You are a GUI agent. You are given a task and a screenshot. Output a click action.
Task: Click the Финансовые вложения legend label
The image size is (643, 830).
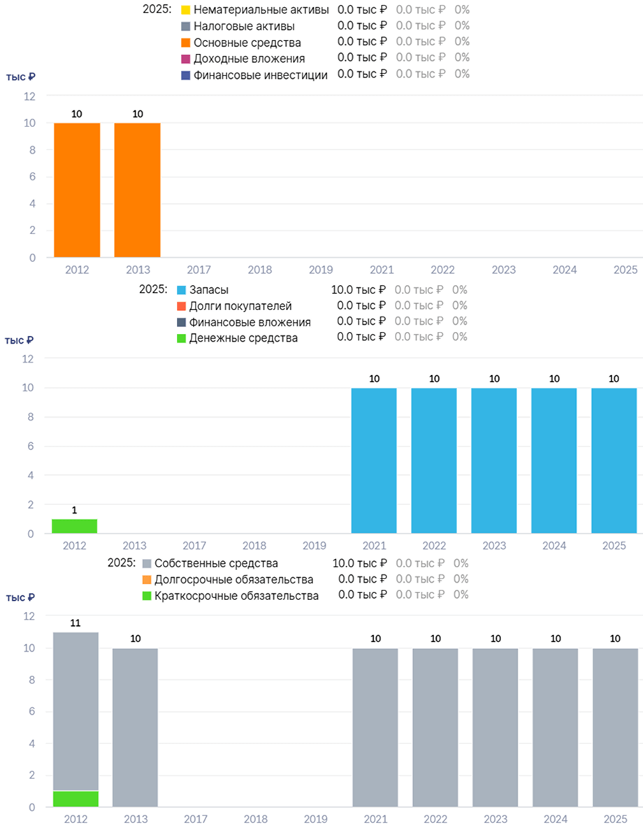click(250, 322)
